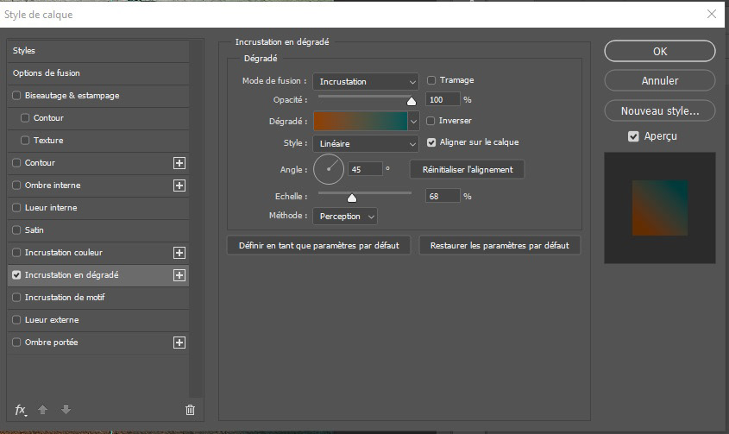
Task: Click the Annuler button
Action: [x=660, y=80]
